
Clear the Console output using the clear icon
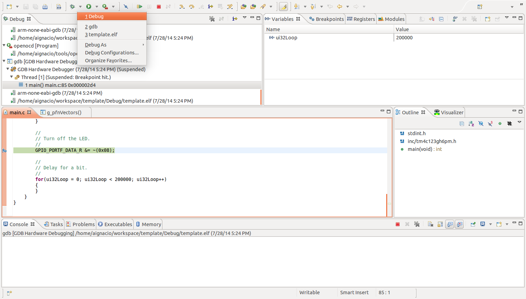coord(430,224)
